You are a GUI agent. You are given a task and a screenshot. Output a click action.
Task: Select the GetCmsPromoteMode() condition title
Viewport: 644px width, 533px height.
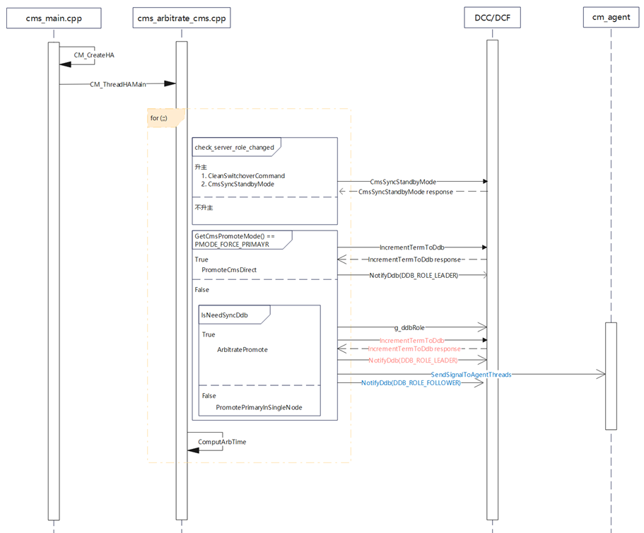pos(235,240)
